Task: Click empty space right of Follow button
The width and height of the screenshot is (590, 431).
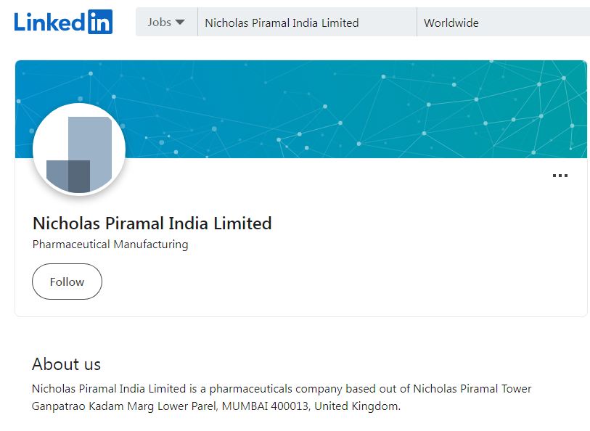Action: [x=327, y=282]
